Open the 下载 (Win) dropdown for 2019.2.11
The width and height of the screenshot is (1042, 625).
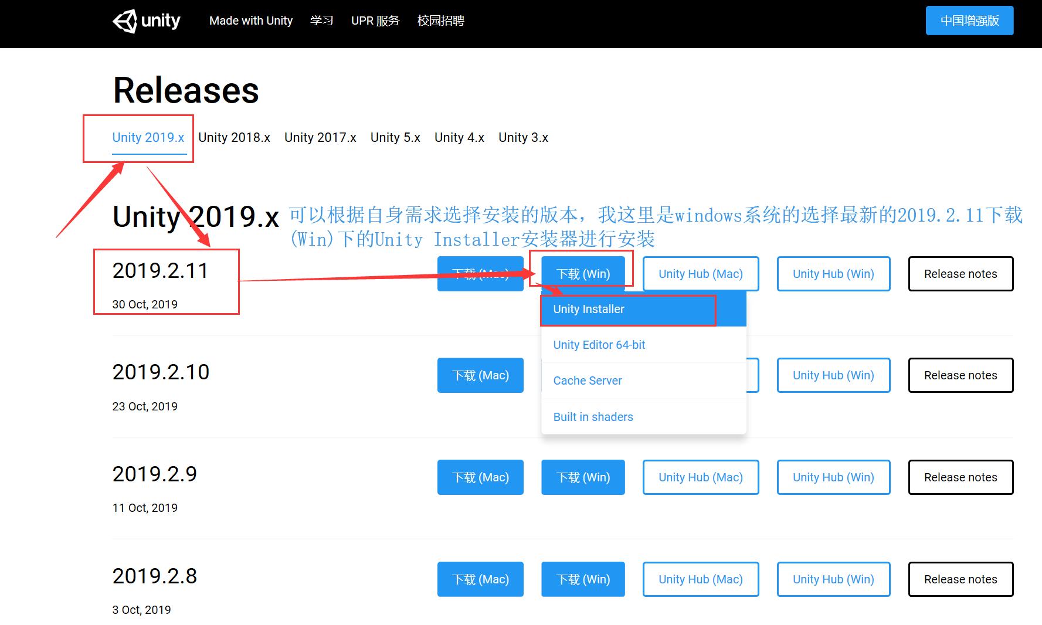coord(582,273)
